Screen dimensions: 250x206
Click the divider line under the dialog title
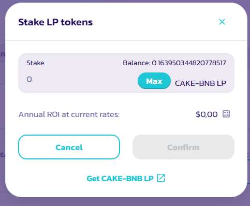[126, 41]
